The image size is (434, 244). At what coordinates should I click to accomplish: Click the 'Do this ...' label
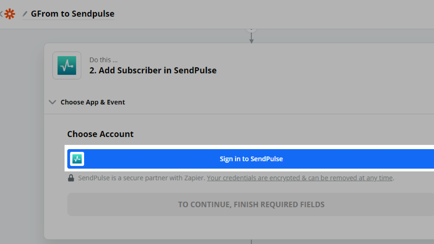tap(103, 60)
